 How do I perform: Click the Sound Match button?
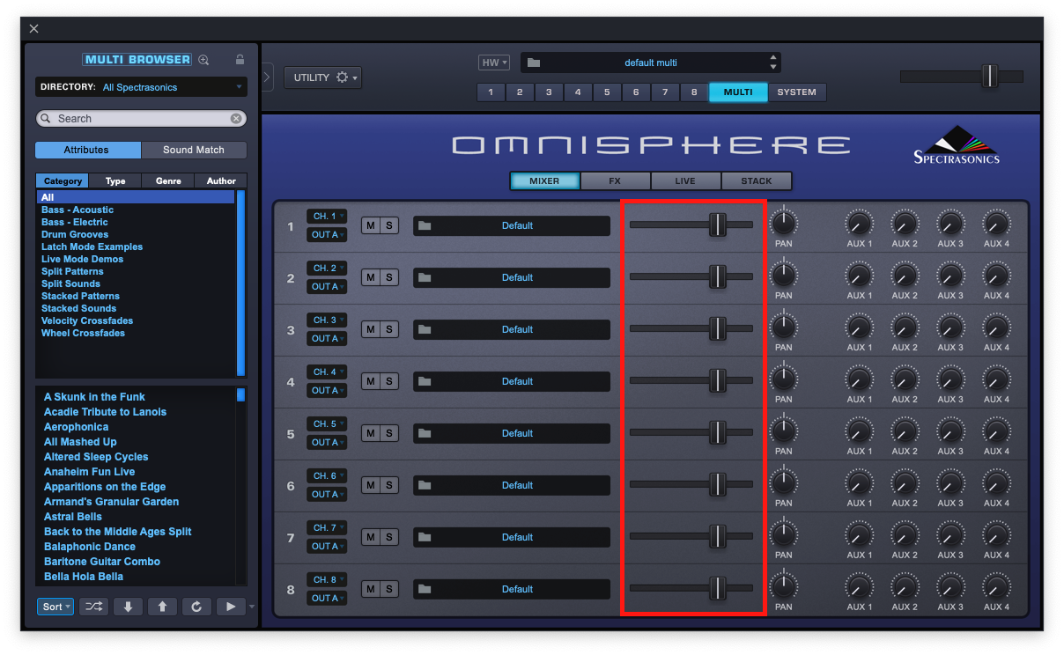pos(194,150)
